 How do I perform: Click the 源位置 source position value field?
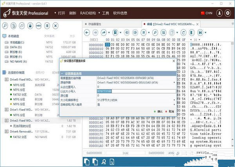coord(136,96)
